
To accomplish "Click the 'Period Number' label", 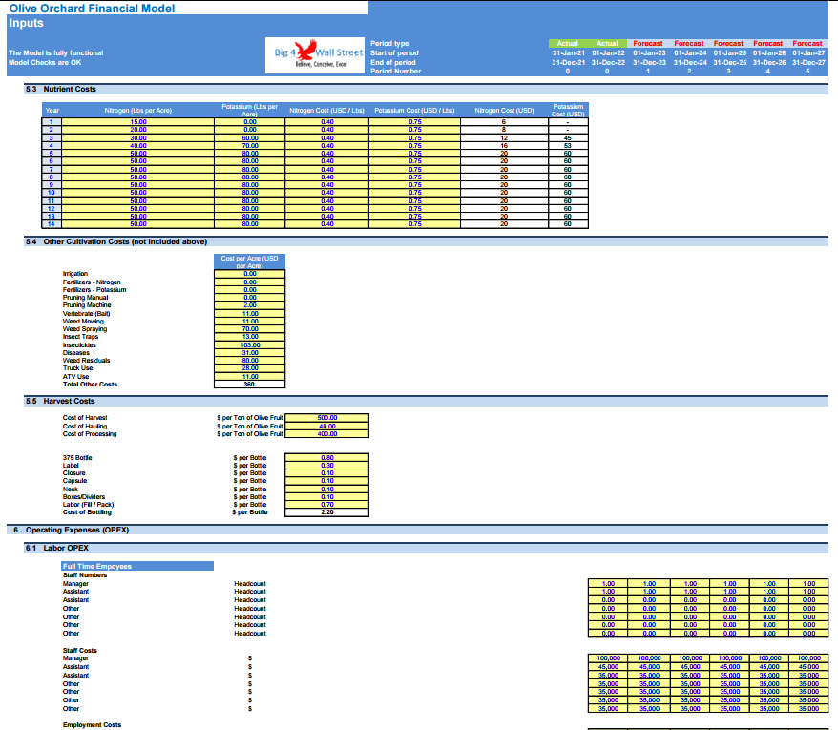I will coord(395,71).
